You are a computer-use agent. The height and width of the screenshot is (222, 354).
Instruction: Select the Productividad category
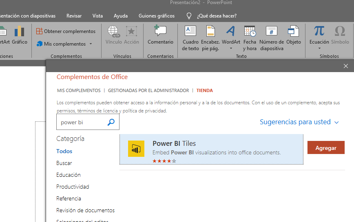pos(73,187)
